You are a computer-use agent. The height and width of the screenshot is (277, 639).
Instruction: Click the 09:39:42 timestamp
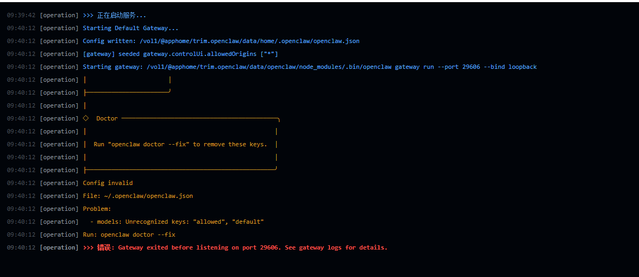tap(21, 16)
